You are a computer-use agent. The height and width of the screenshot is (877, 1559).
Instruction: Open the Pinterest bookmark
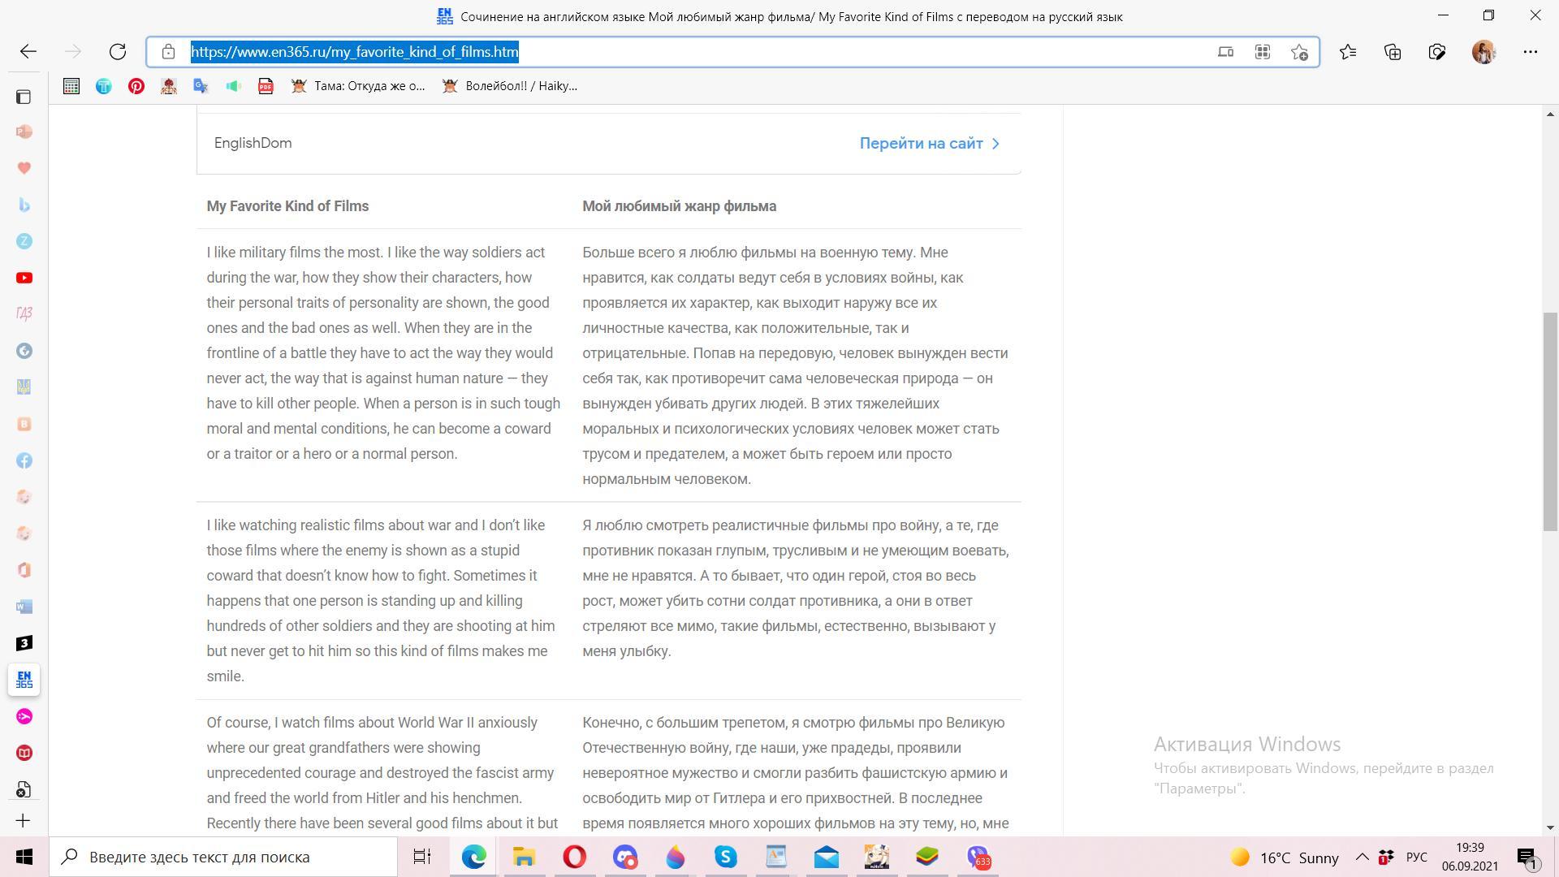tap(136, 86)
